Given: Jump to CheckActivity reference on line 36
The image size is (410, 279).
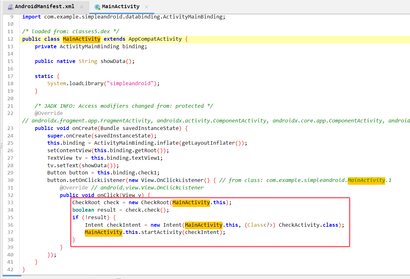Looking at the screenshot, I should coord(300,225).
